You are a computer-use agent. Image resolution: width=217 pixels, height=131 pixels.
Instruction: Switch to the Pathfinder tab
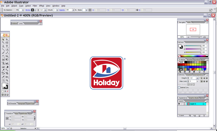pos(24,113)
